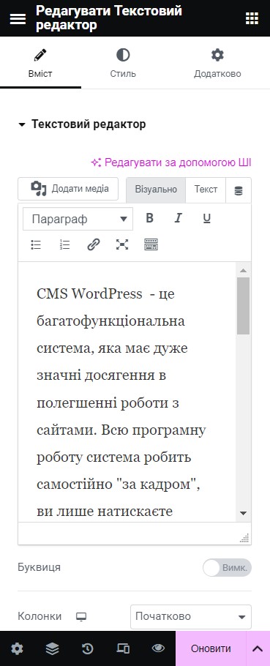Click inside the text editor content
Viewport: 270px width, 666px height.
pos(127,392)
